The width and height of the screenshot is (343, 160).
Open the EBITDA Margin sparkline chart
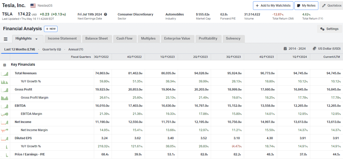tap(5, 114)
